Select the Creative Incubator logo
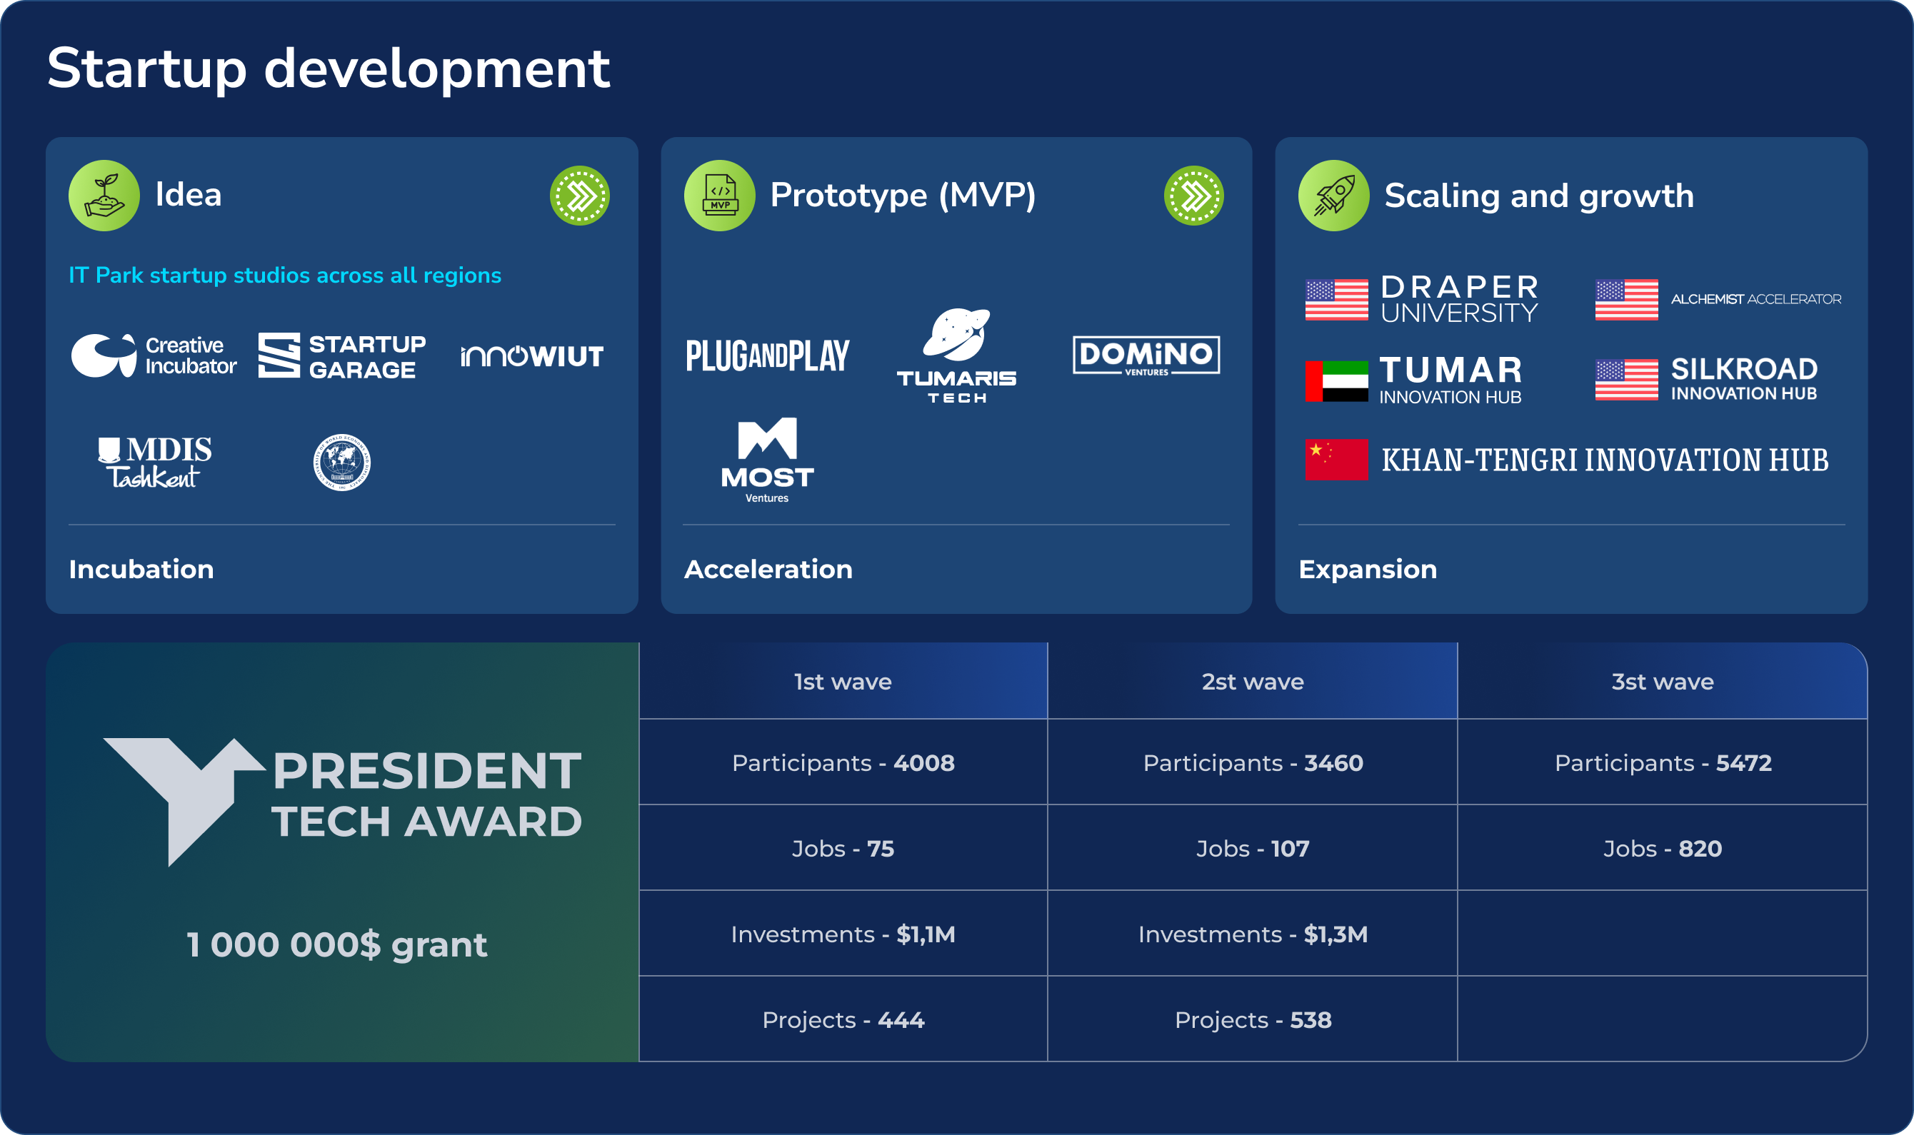 154,355
